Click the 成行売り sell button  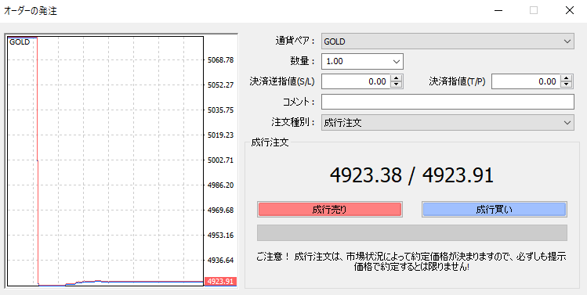coord(329,210)
